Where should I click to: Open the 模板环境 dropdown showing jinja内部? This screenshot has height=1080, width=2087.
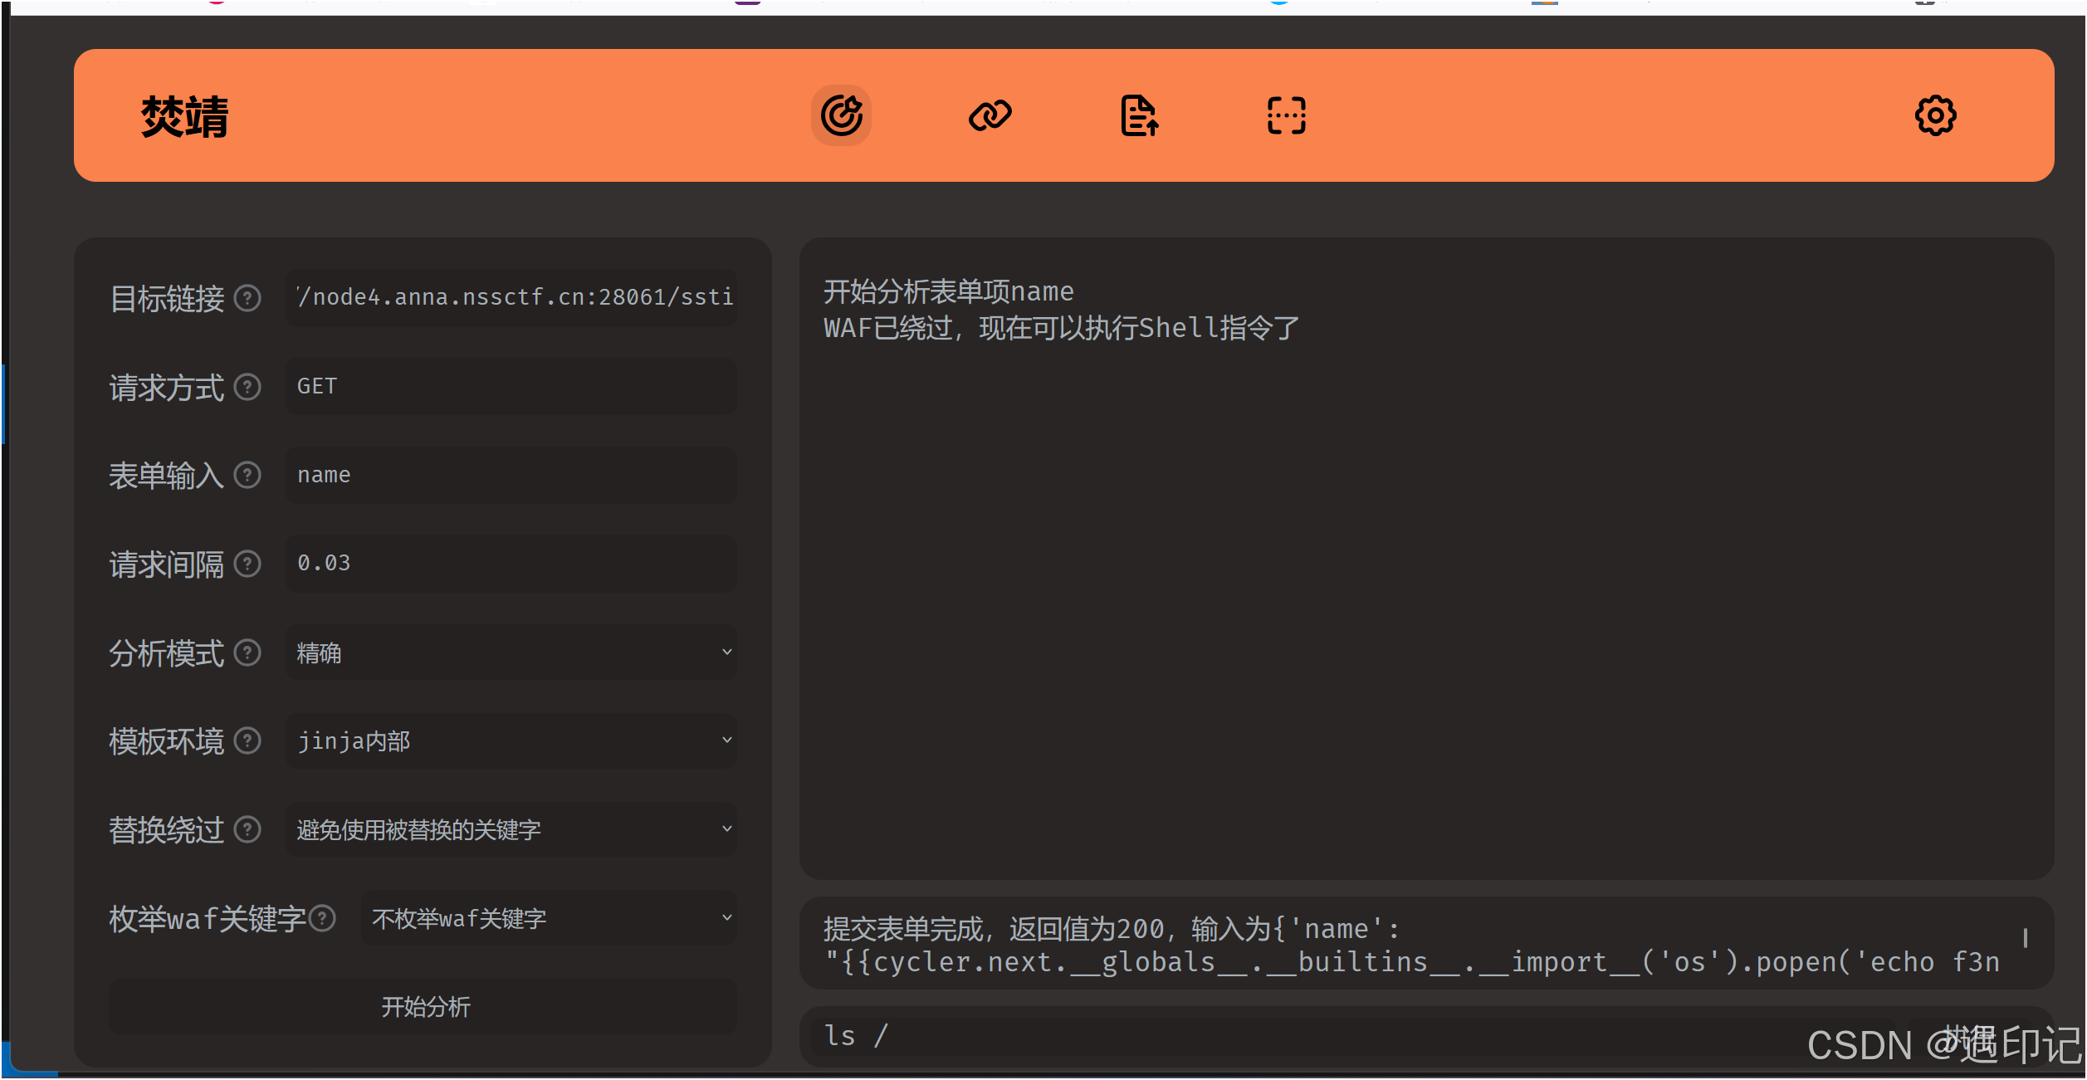point(510,740)
